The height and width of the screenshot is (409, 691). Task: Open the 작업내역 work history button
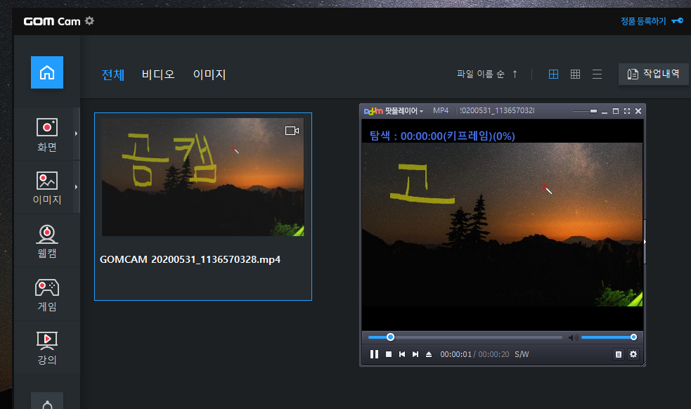654,74
